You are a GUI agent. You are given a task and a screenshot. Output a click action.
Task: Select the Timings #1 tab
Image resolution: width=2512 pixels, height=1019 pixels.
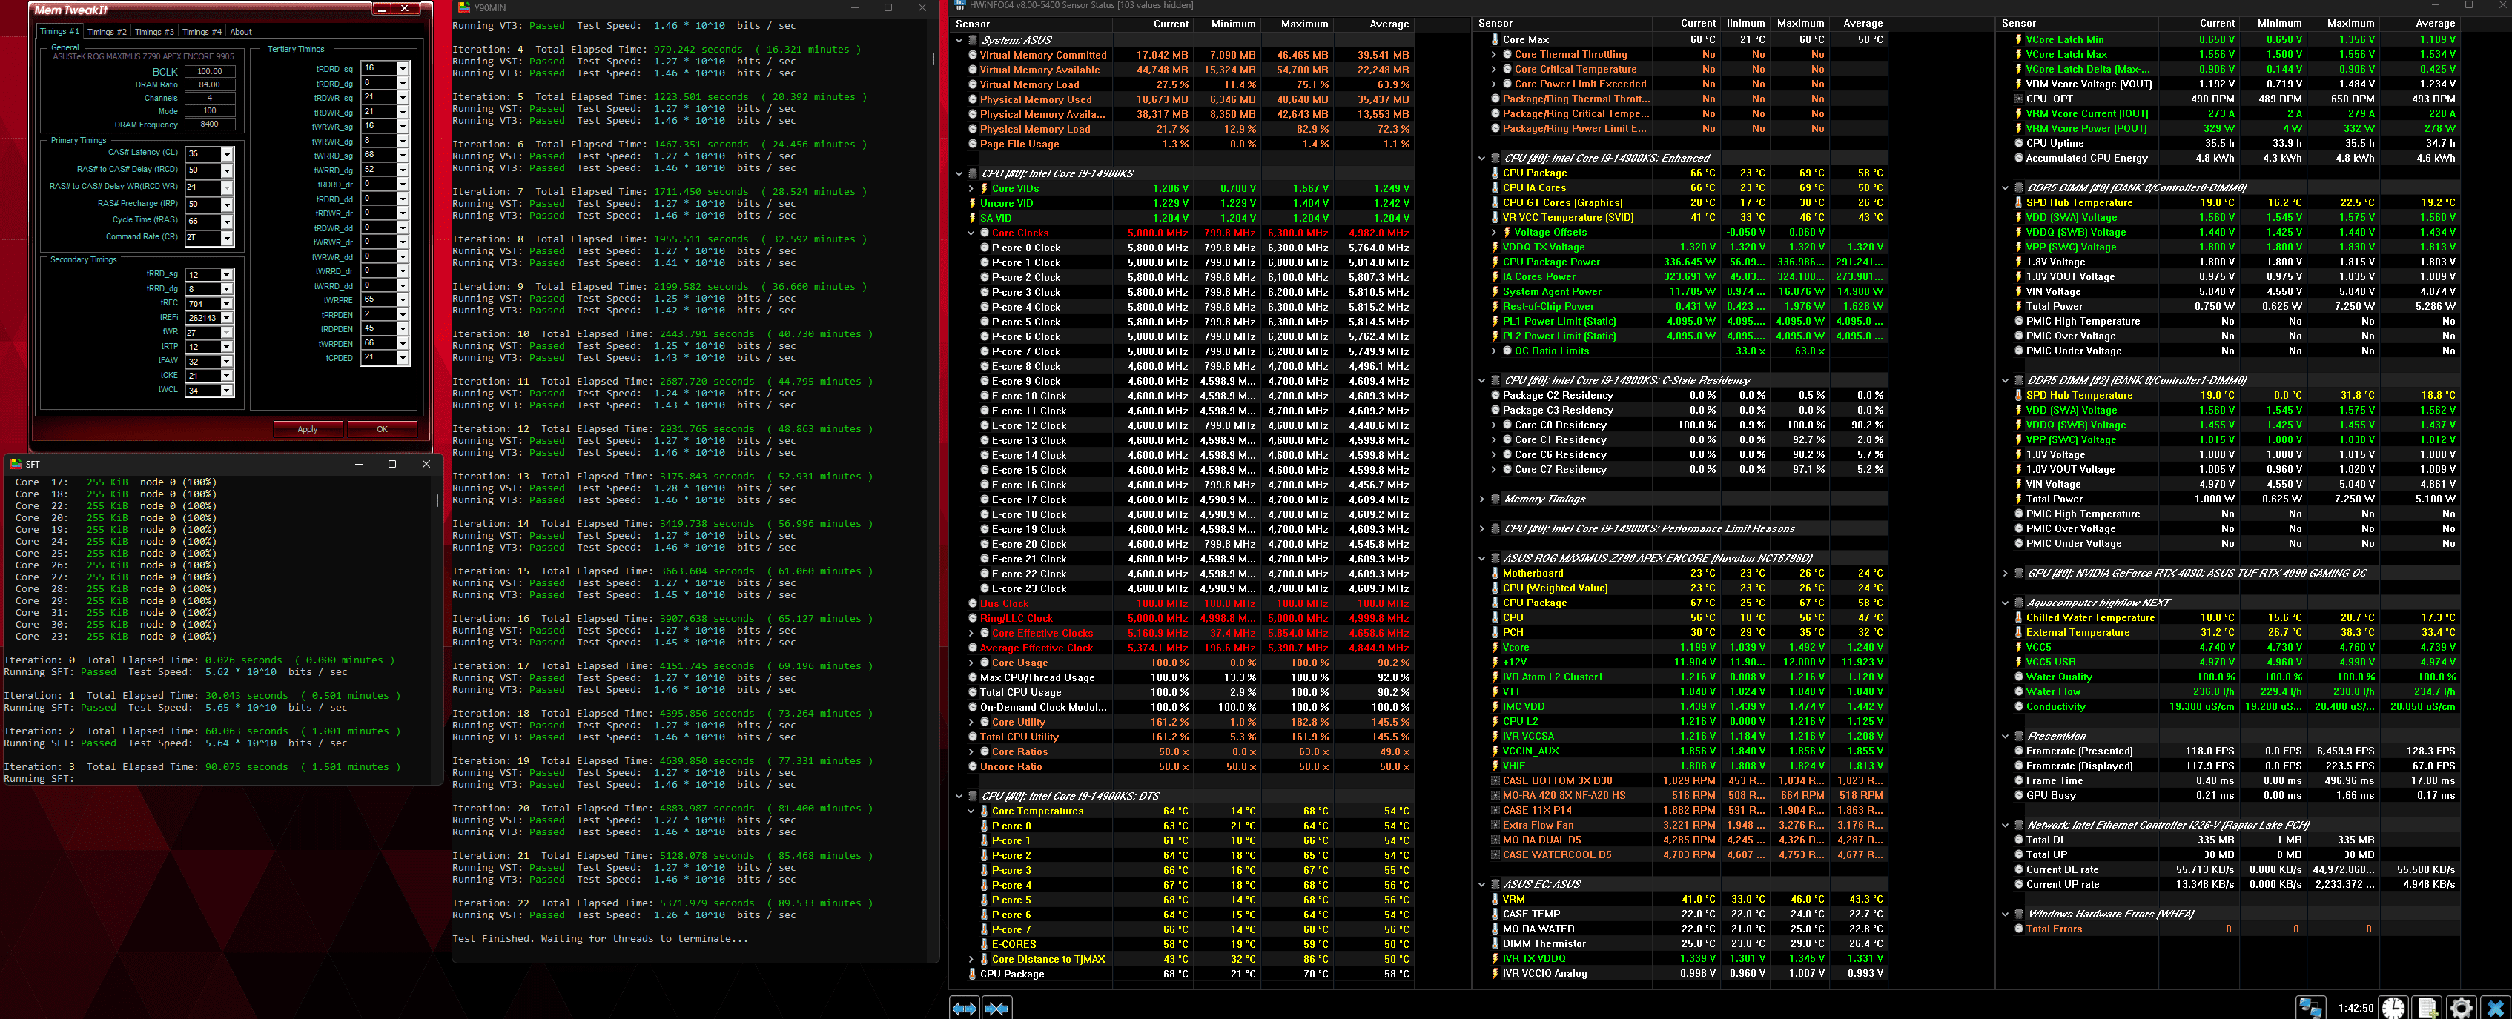coord(59,31)
